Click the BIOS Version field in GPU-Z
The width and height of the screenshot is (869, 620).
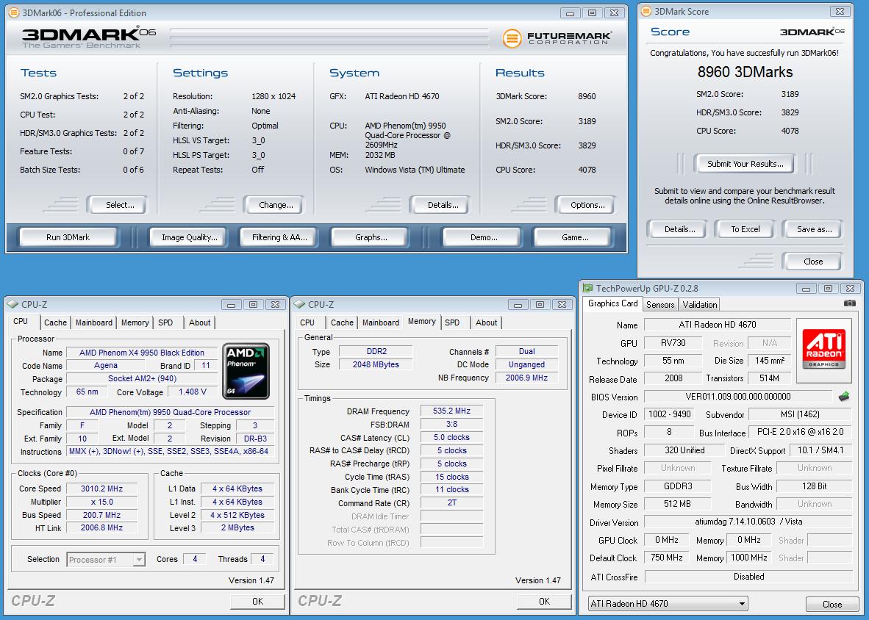737,397
